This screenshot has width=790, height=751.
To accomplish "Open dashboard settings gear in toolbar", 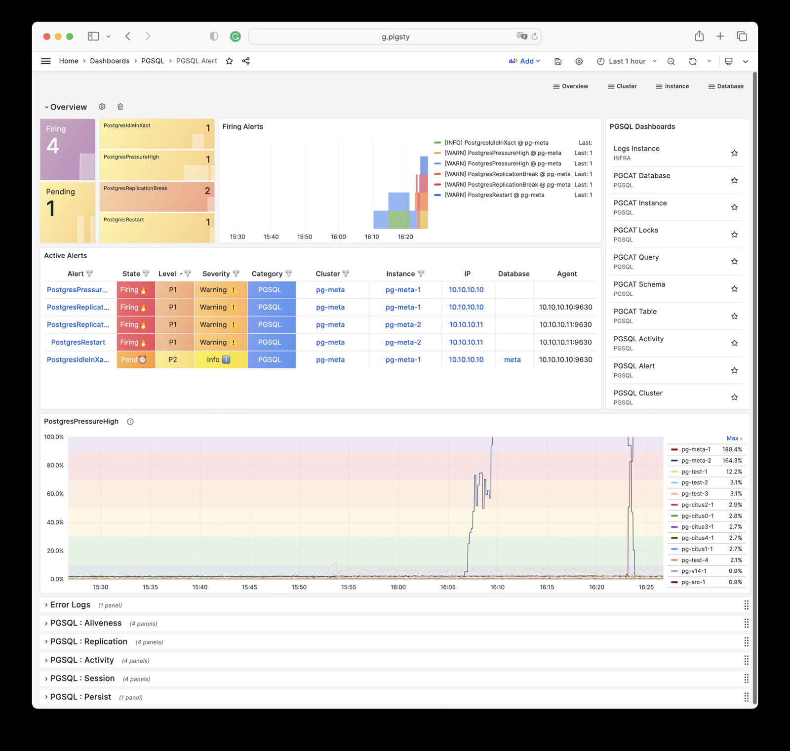I will 579,61.
